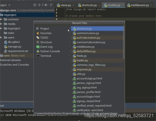Open verified_email_required.html from Recent Files
156x121 pixels.
(97, 106)
